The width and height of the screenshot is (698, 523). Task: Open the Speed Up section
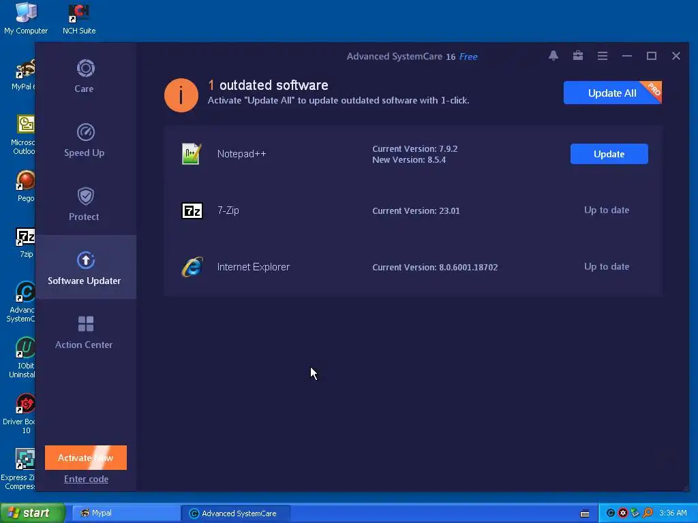tap(84, 140)
